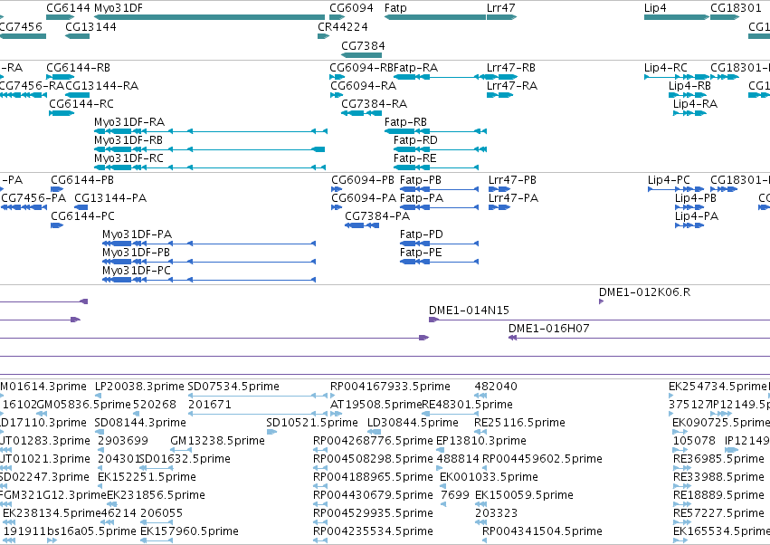Viewport: 770px width, 545px height.
Task: Select EST SD08144.3prime
Action: pyautogui.click(x=99, y=432)
